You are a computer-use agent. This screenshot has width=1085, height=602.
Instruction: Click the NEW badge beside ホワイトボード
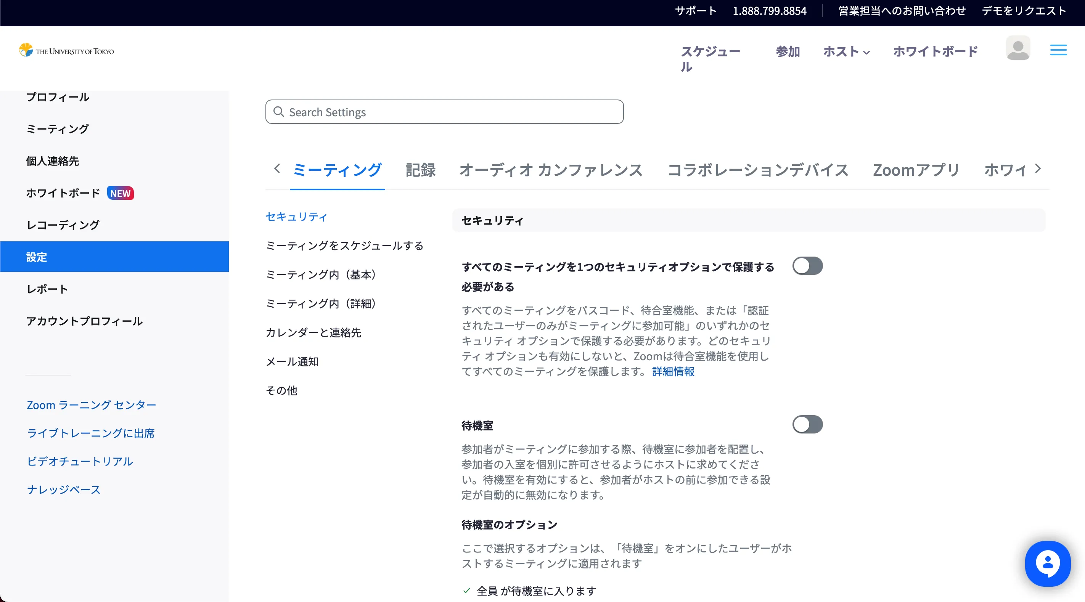point(120,193)
